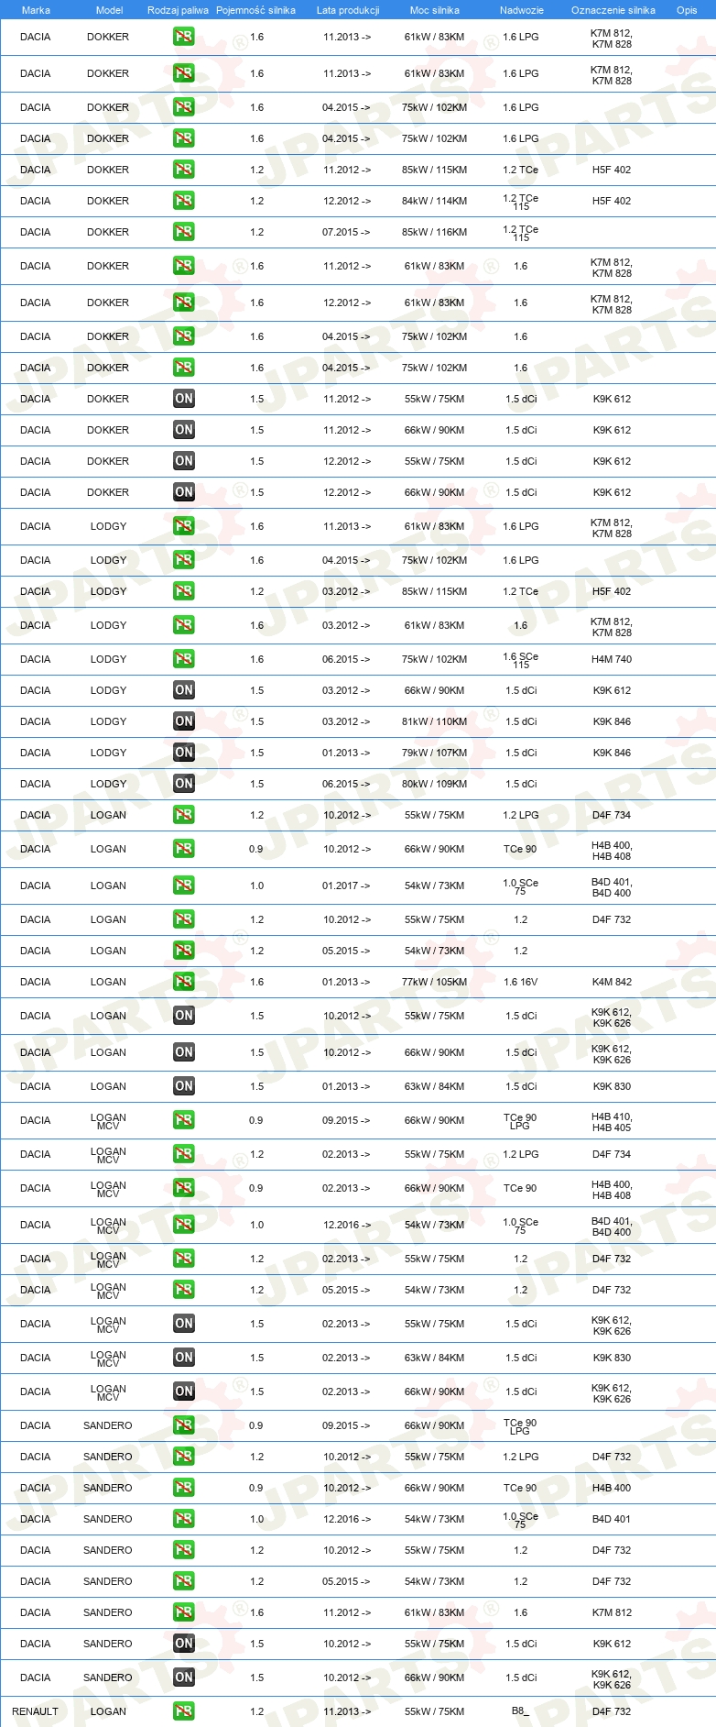The image size is (716, 1727).
Task: Click the Moc silnika column header
Action: (x=435, y=10)
